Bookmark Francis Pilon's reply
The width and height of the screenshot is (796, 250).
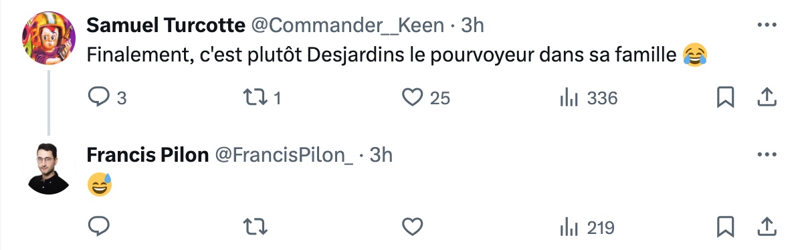(x=726, y=227)
